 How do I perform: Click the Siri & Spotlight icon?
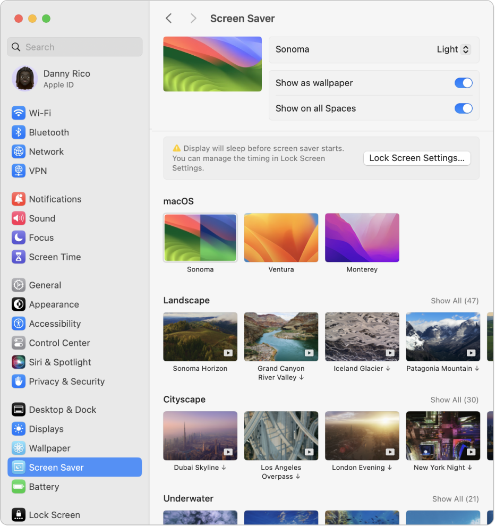click(x=19, y=362)
